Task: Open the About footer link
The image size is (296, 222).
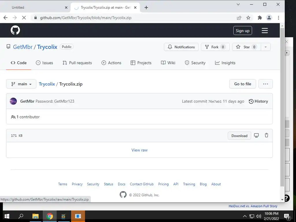Action: (x=216, y=184)
